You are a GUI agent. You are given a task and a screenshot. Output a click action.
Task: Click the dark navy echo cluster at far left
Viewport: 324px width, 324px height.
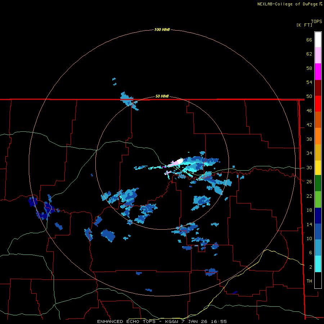pos(33,202)
